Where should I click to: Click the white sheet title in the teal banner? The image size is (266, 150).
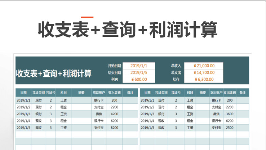click(54, 73)
